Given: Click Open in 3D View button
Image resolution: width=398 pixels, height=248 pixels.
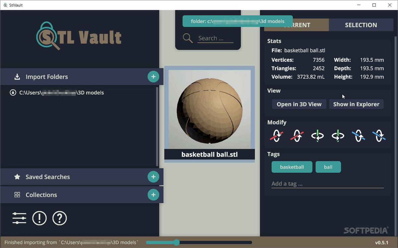Looking at the screenshot, I should tap(299, 104).
